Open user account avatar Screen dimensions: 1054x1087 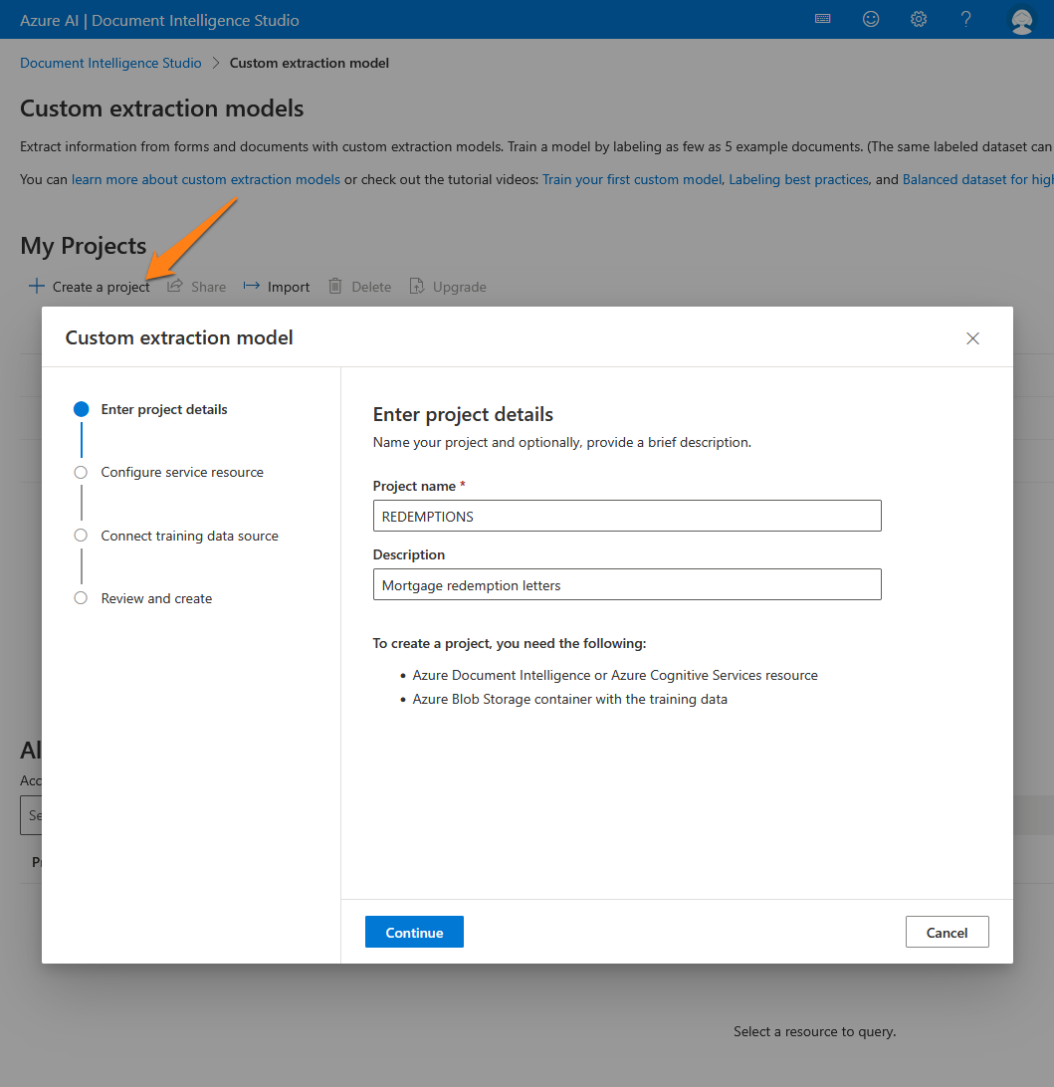click(x=1021, y=20)
